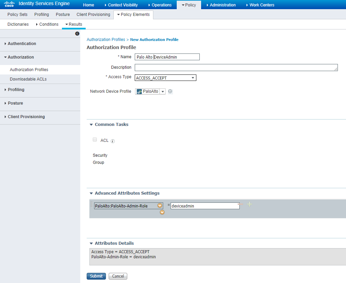Click the deviceadmin value field
The height and width of the screenshot is (283, 346).
[x=205, y=206]
